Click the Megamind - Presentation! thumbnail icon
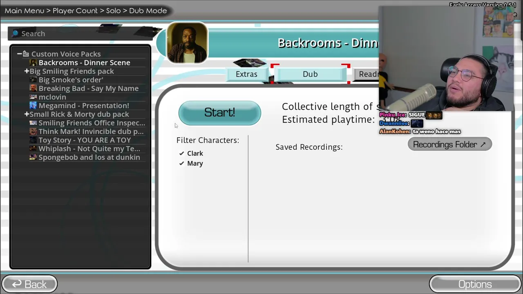523x294 pixels. click(33, 105)
